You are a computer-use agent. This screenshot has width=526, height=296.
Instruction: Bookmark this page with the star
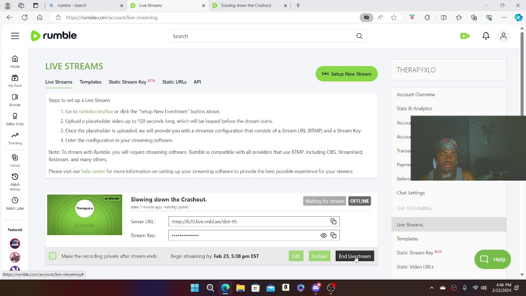394,18
